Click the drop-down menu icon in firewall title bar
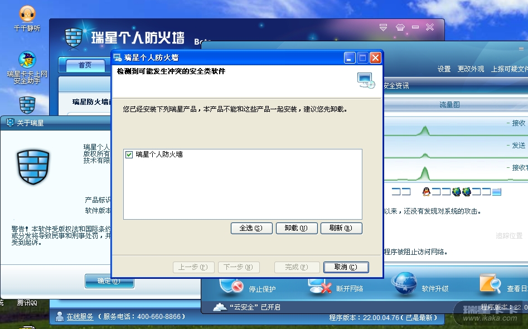Image resolution: width=528 pixels, height=329 pixels. pos(383,27)
